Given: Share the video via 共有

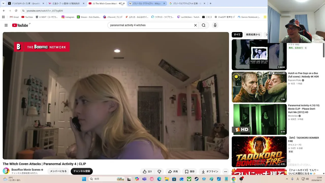Looking at the screenshot, I should click(x=173, y=172).
